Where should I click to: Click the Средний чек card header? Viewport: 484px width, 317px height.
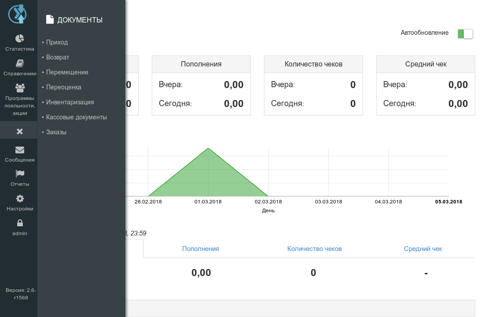[425, 64]
